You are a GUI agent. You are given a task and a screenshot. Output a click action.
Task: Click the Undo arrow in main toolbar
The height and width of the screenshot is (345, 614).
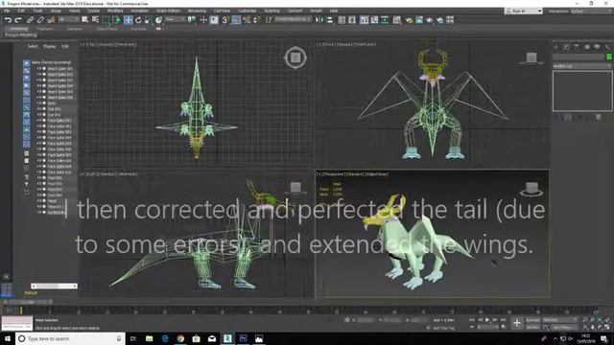[x=8, y=19]
